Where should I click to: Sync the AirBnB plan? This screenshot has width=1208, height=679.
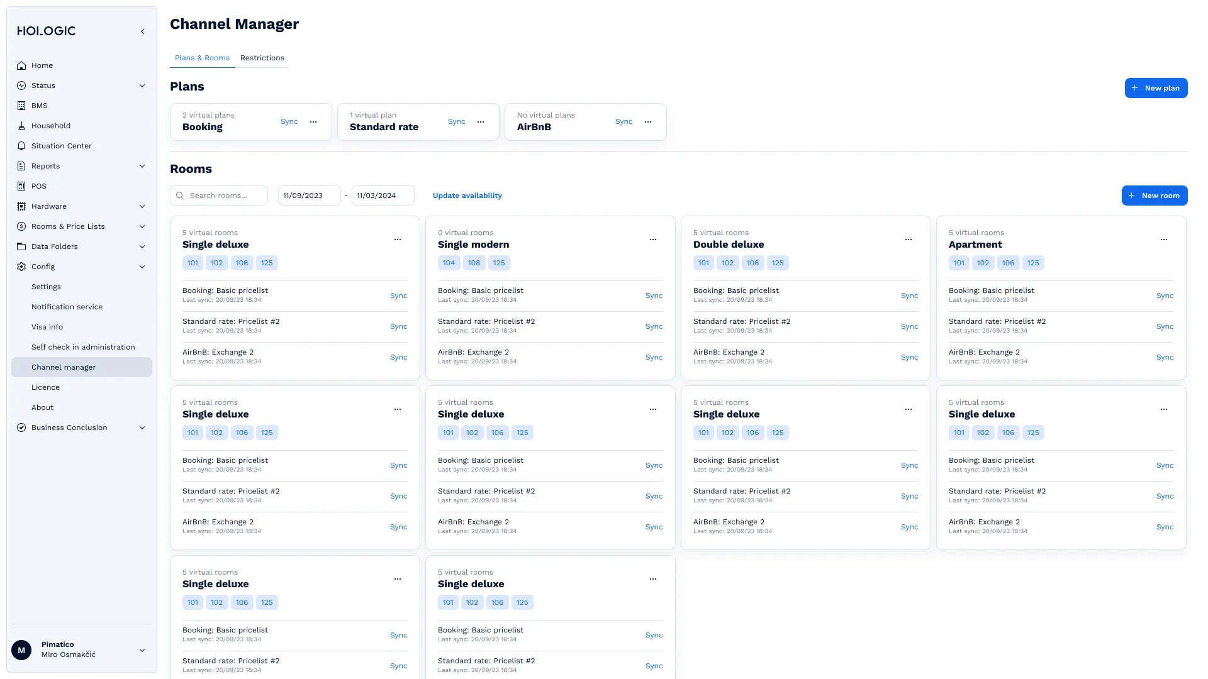tap(624, 122)
